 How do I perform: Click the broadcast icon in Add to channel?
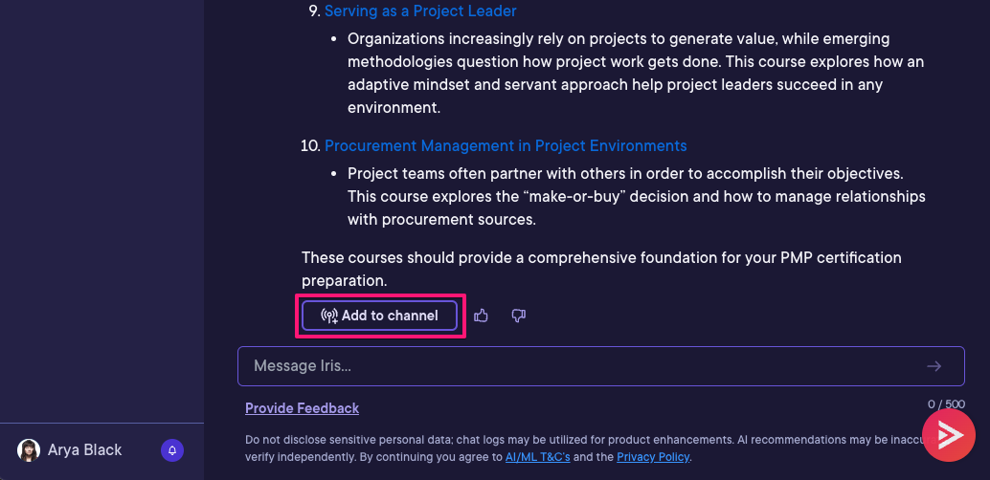pyautogui.click(x=329, y=316)
